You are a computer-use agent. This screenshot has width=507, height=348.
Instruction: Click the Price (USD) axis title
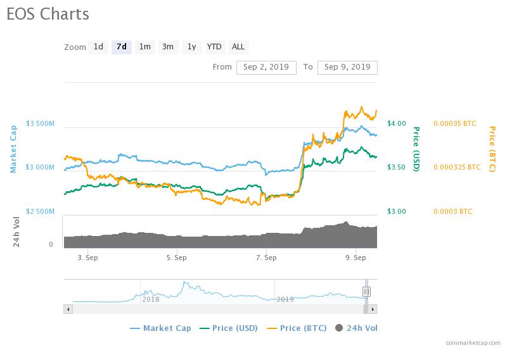pos(416,149)
